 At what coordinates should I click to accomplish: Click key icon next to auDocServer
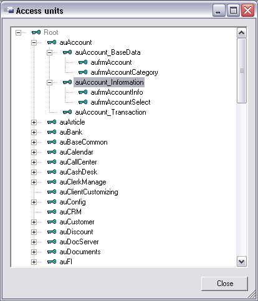52,242
